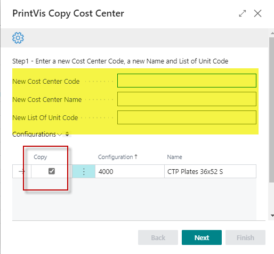Click the disabled Back button
Viewport: 274px width, 254px height.
(x=158, y=237)
